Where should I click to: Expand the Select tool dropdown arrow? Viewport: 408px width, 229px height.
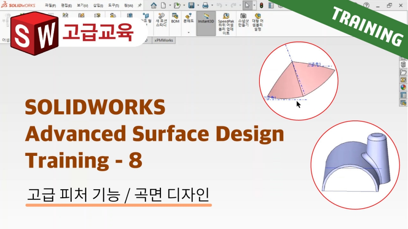click(254, 5)
